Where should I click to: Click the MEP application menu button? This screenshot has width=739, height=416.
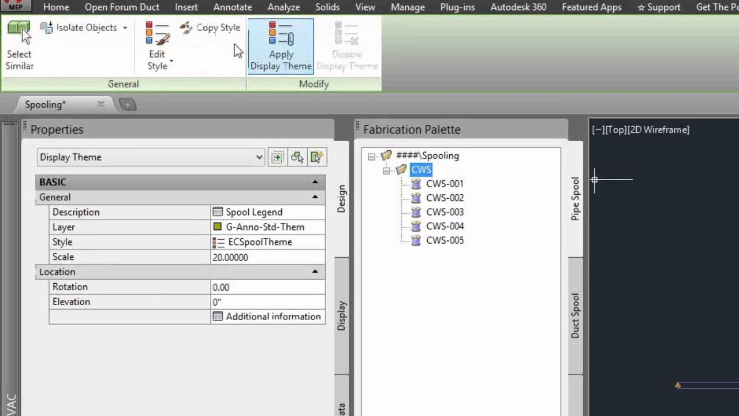[x=16, y=6]
